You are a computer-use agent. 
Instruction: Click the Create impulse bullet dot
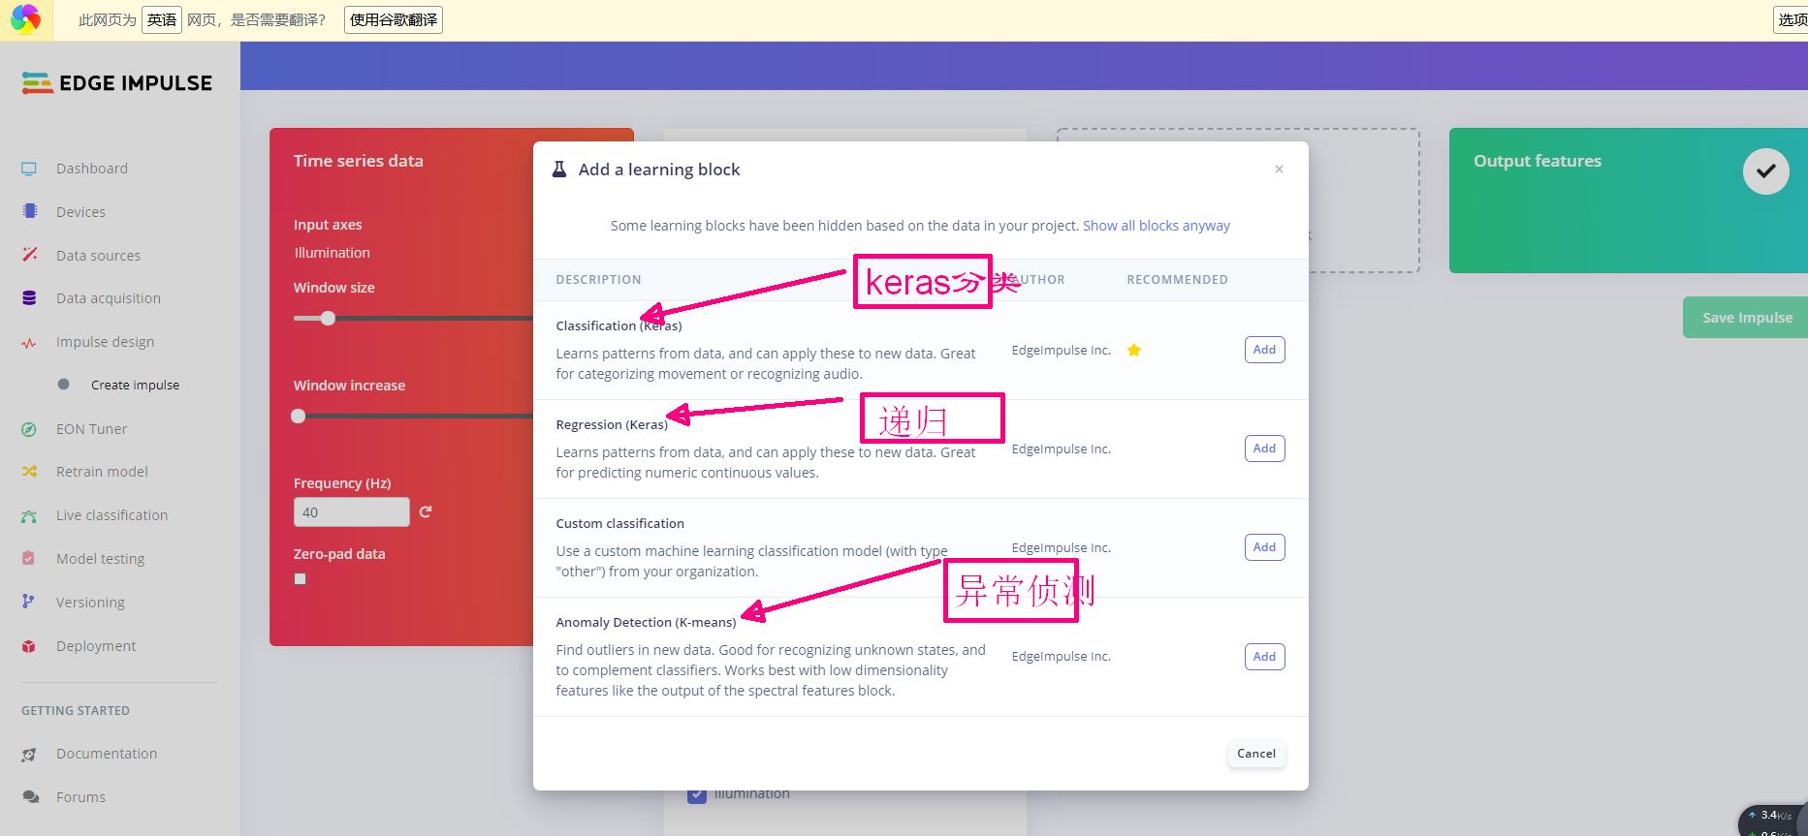64,385
